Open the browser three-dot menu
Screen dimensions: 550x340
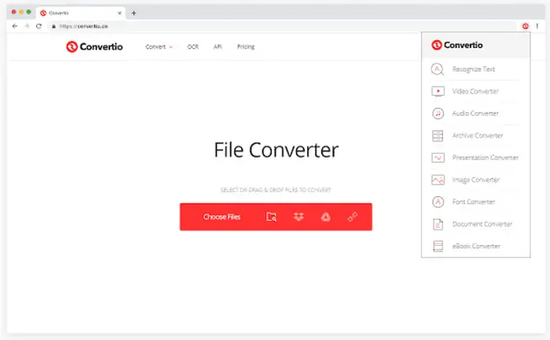pos(537,26)
